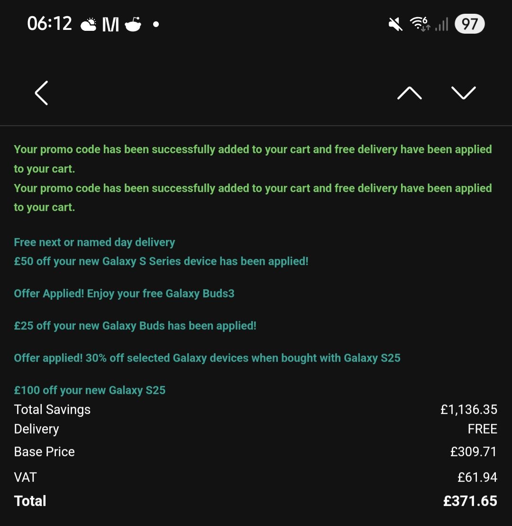Image resolution: width=512 pixels, height=526 pixels.
Task: Go to next item with down chevron
Action: (463, 93)
